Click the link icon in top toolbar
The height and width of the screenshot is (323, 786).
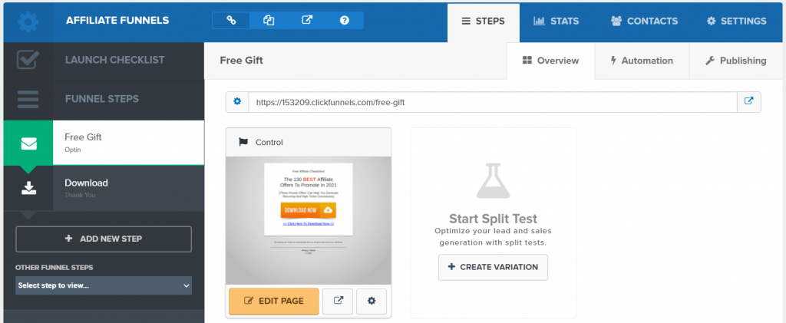pos(231,21)
